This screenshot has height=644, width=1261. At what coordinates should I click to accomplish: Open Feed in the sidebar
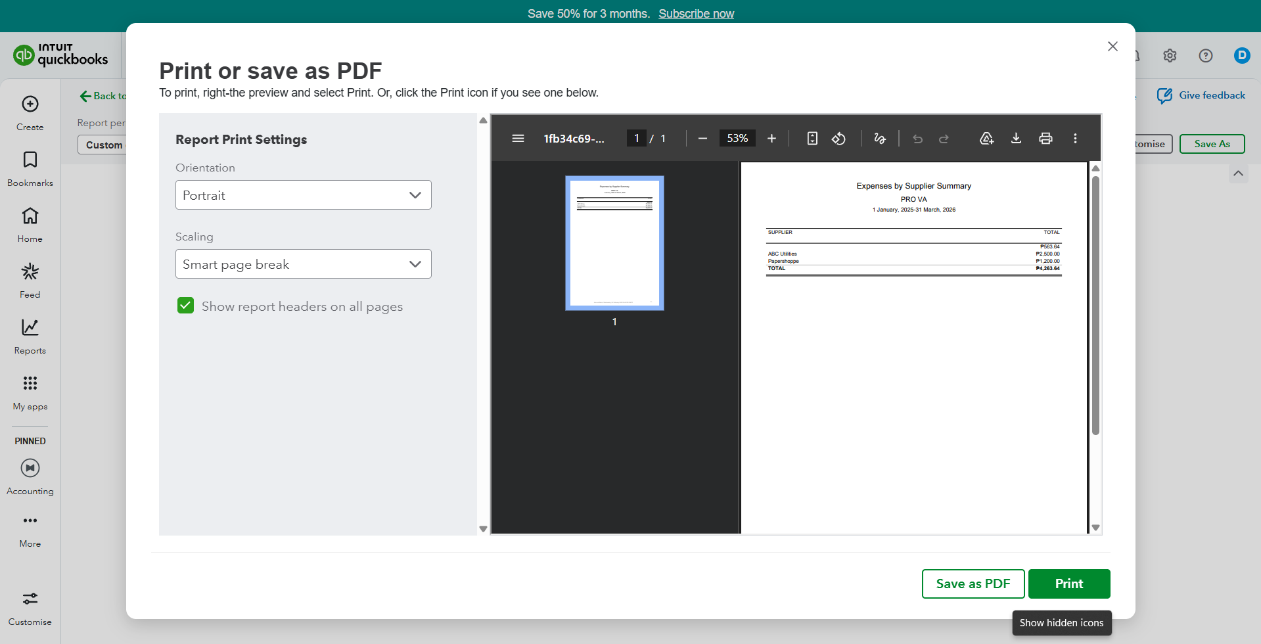click(30, 281)
